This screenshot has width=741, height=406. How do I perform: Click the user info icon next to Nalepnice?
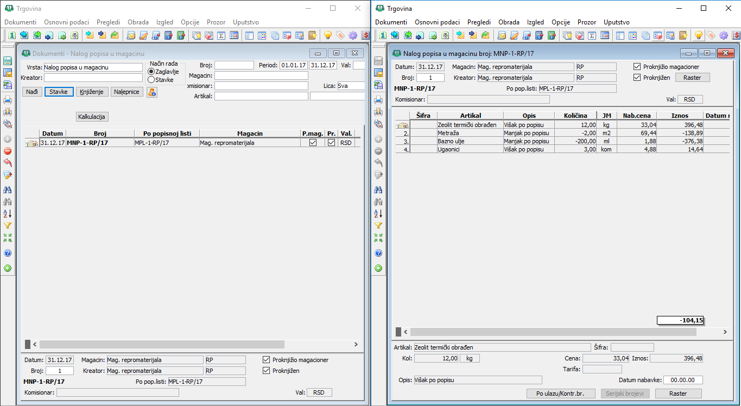152,92
